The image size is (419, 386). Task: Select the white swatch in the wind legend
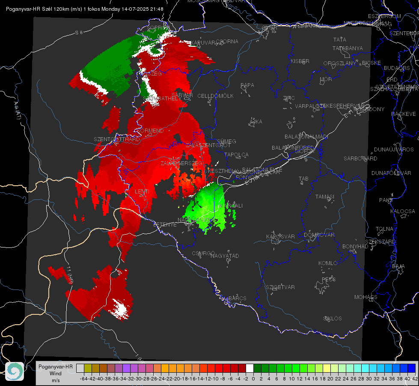[x=250, y=368]
